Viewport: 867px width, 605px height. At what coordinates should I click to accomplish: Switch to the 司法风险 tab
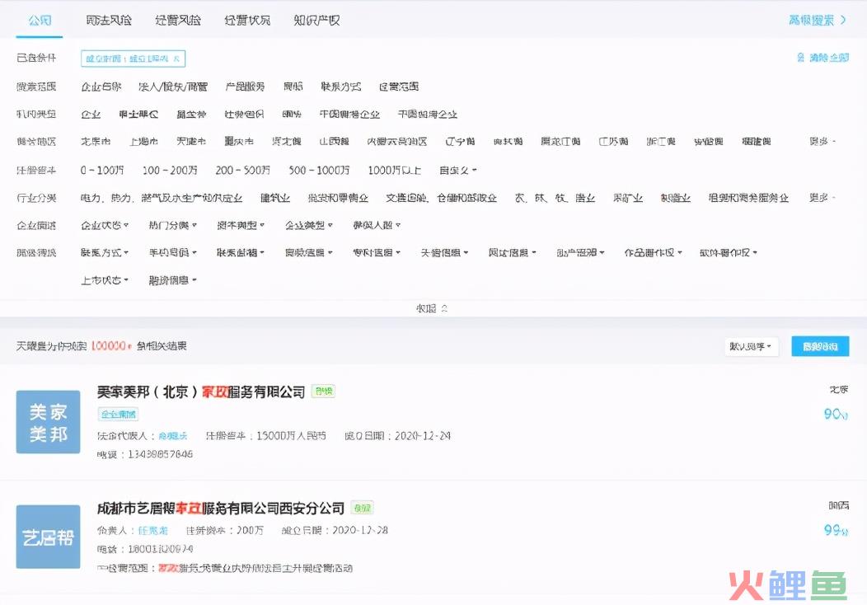[x=109, y=21]
